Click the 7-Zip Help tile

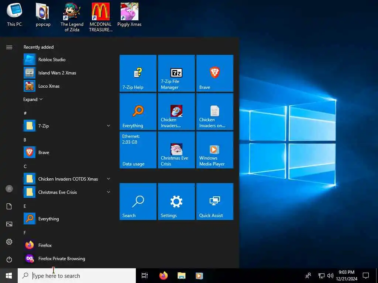click(x=138, y=73)
